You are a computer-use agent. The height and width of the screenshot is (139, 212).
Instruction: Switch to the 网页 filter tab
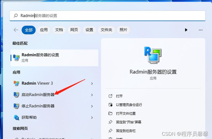coord(74,30)
